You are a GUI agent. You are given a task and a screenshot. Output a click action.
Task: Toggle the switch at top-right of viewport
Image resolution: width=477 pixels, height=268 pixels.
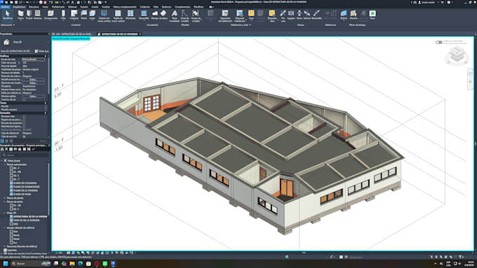click(438, 42)
